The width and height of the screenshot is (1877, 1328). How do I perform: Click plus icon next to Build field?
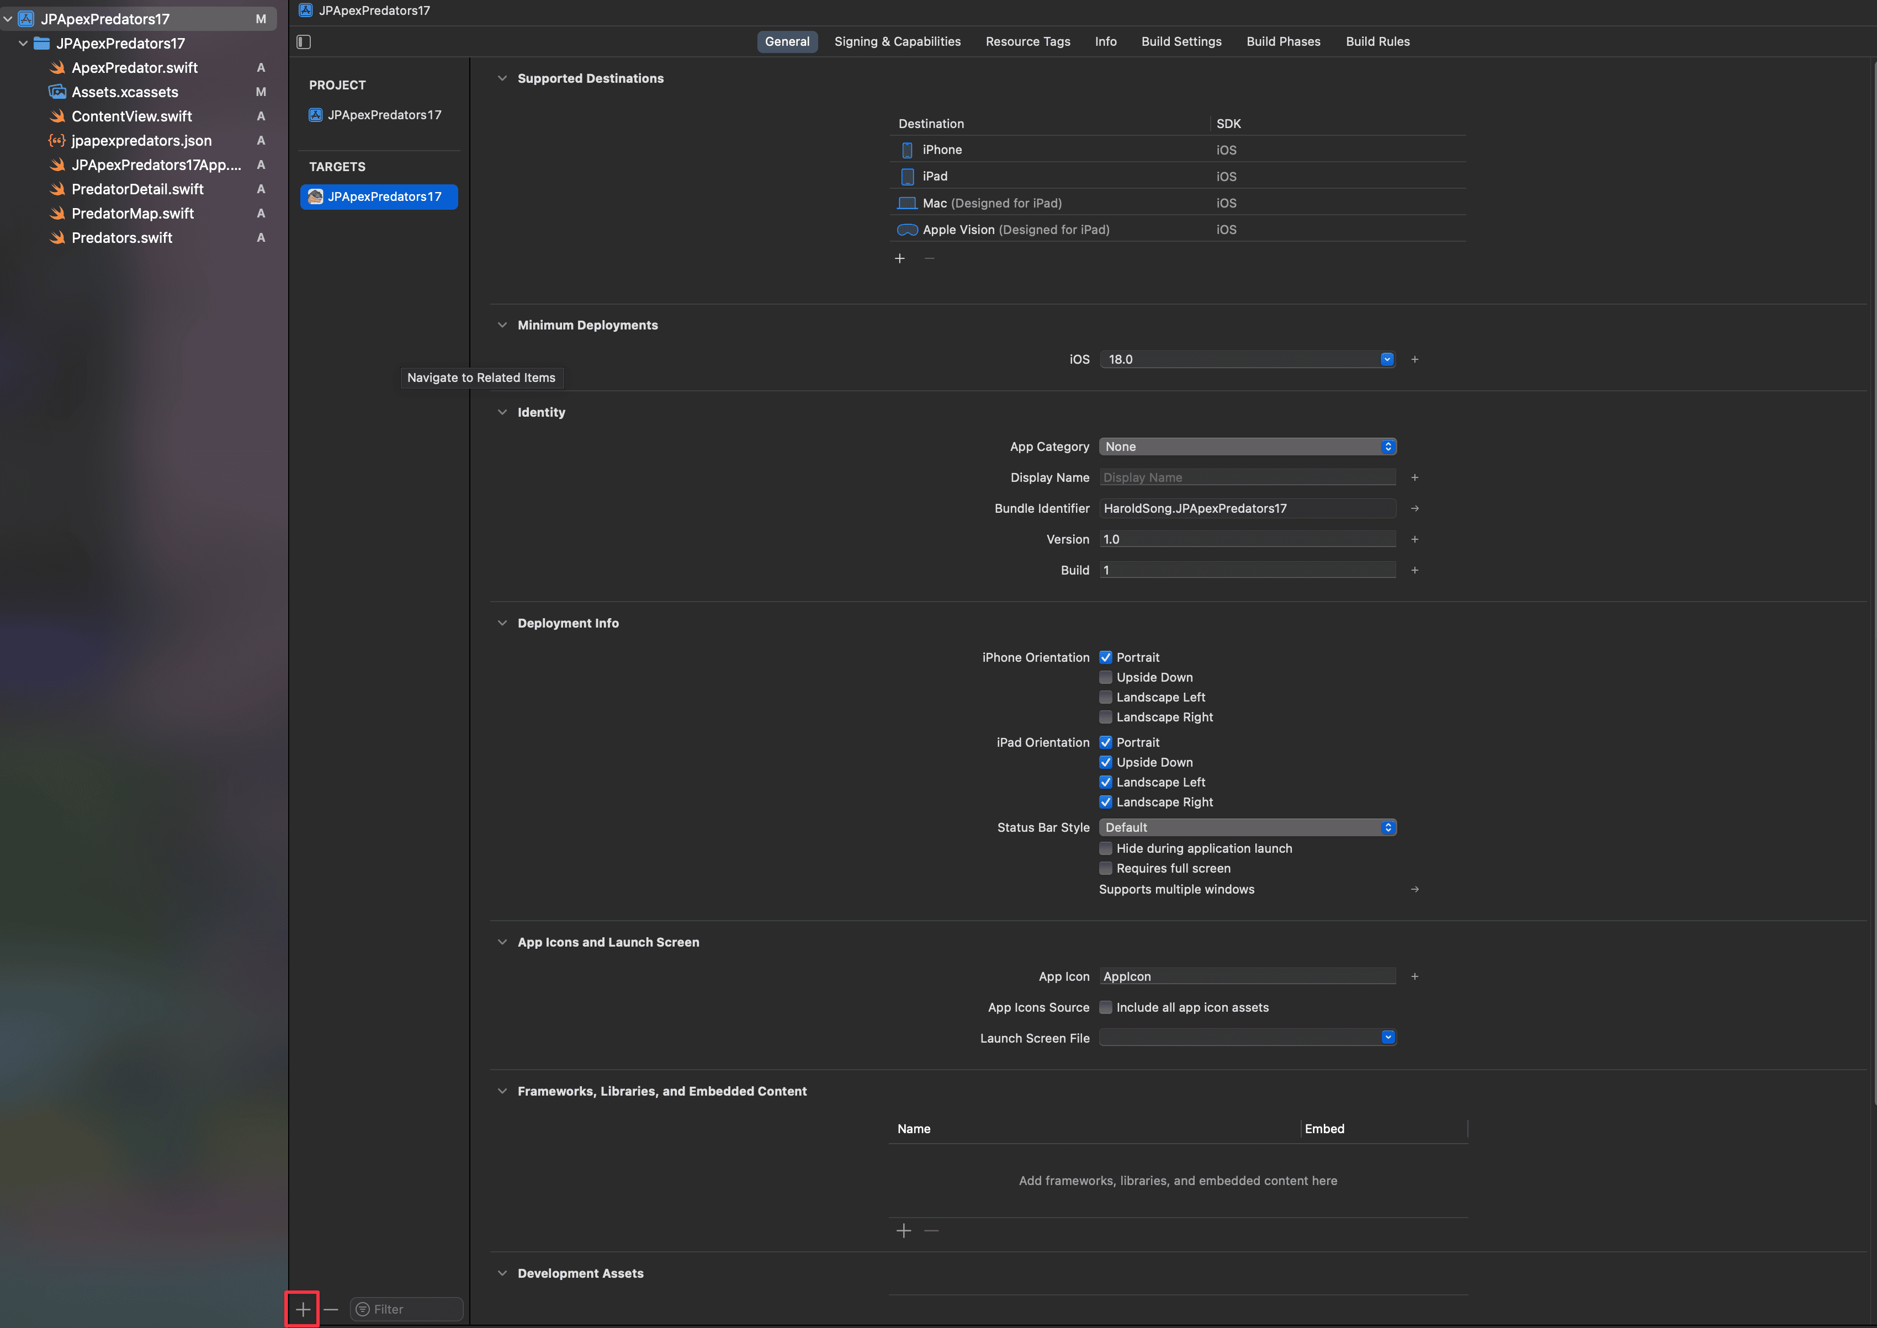(1415, 570)
